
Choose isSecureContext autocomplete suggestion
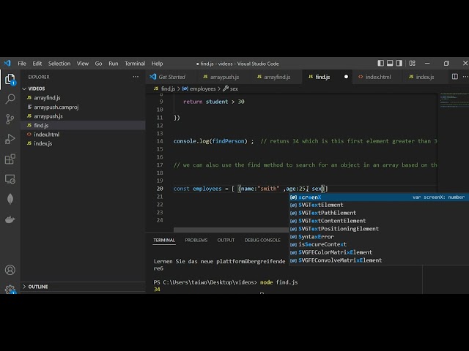379,244
